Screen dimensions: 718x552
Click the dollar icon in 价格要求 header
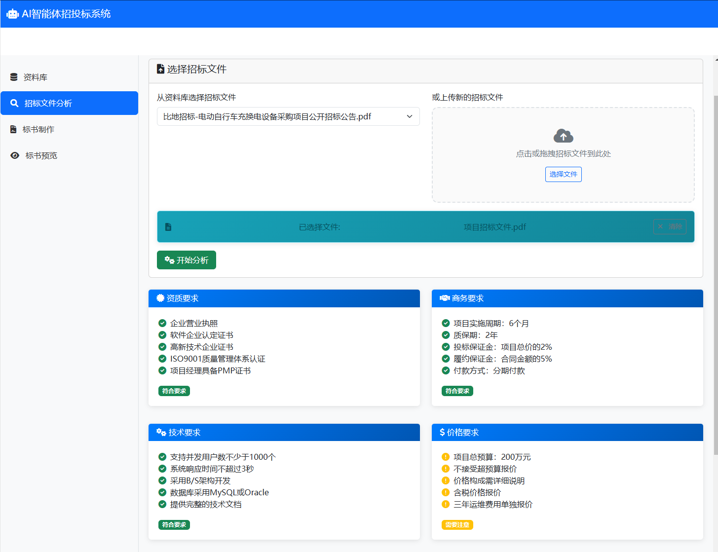(x=442, y=432)
